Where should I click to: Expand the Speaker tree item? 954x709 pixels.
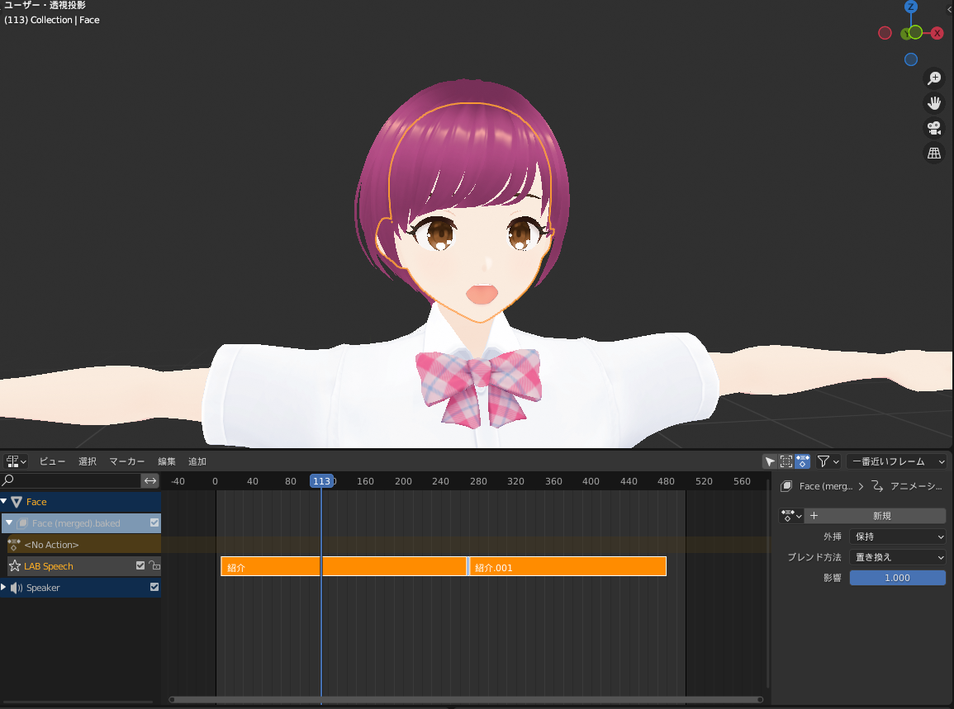[3, 588]
